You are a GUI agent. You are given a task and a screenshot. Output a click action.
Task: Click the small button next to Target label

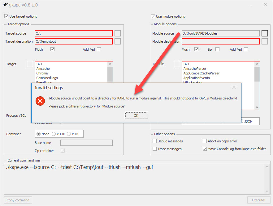[30, 64]
